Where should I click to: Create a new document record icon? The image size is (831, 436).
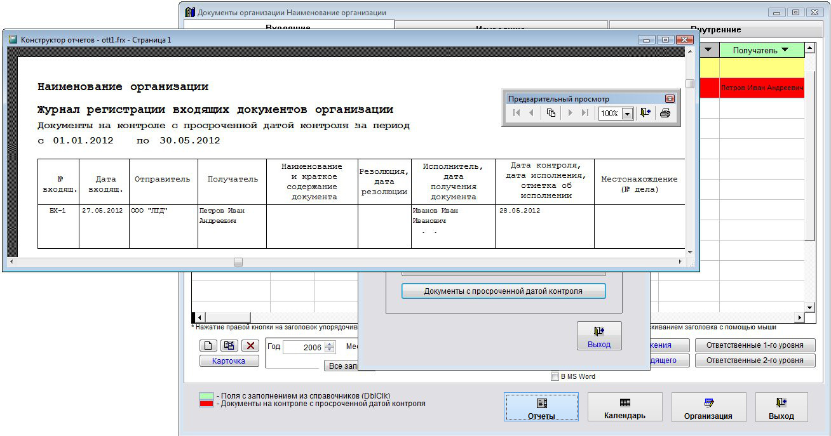(x=208, y=346)
